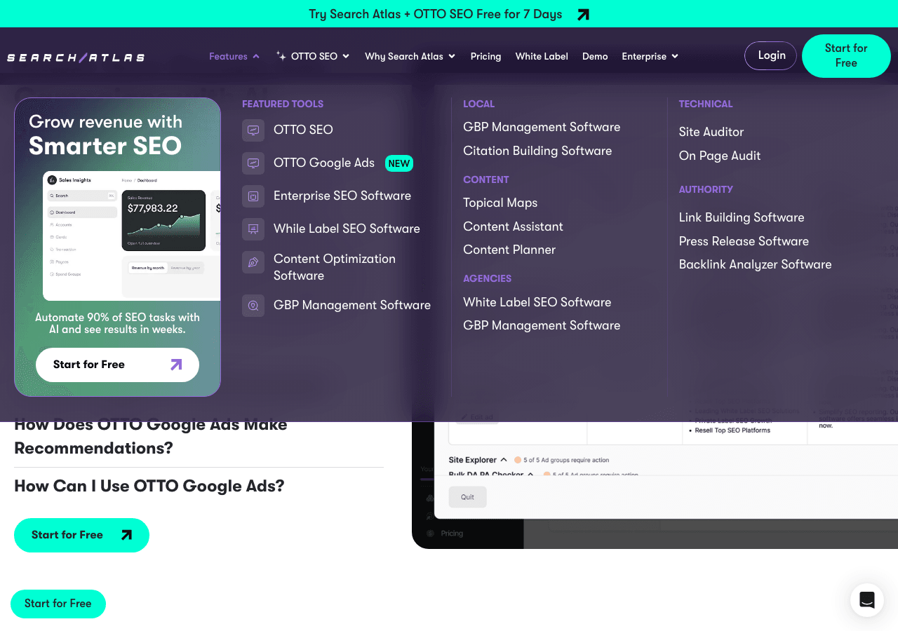Viewport: 898px width, 631px height.
Task: Open Backlink Analyzer Software link
Action: 755,264
